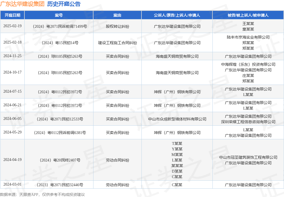Click defendant 陆丰市京海实业有限公司
The height and width of the screenshot is (197, 284).
[248, 37]
